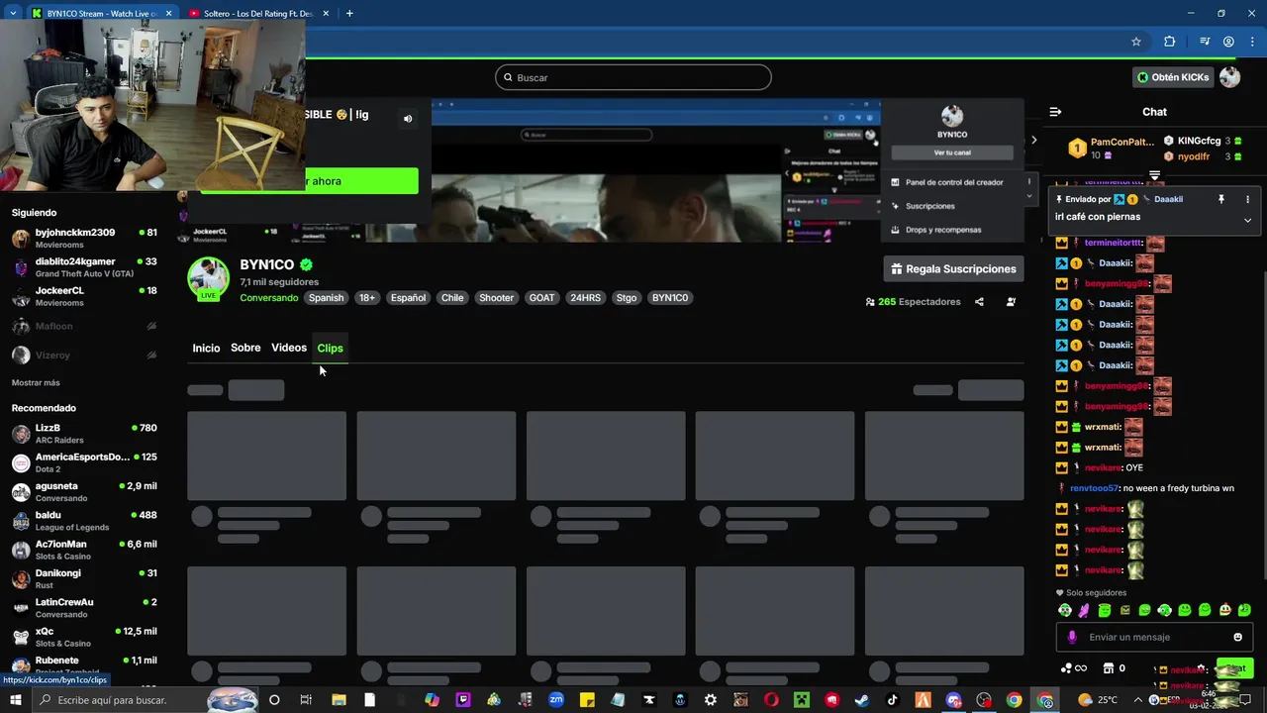Click the Regala Suscripciones button
Viewport: 1267px width, 713px height.
click(953, 268)
